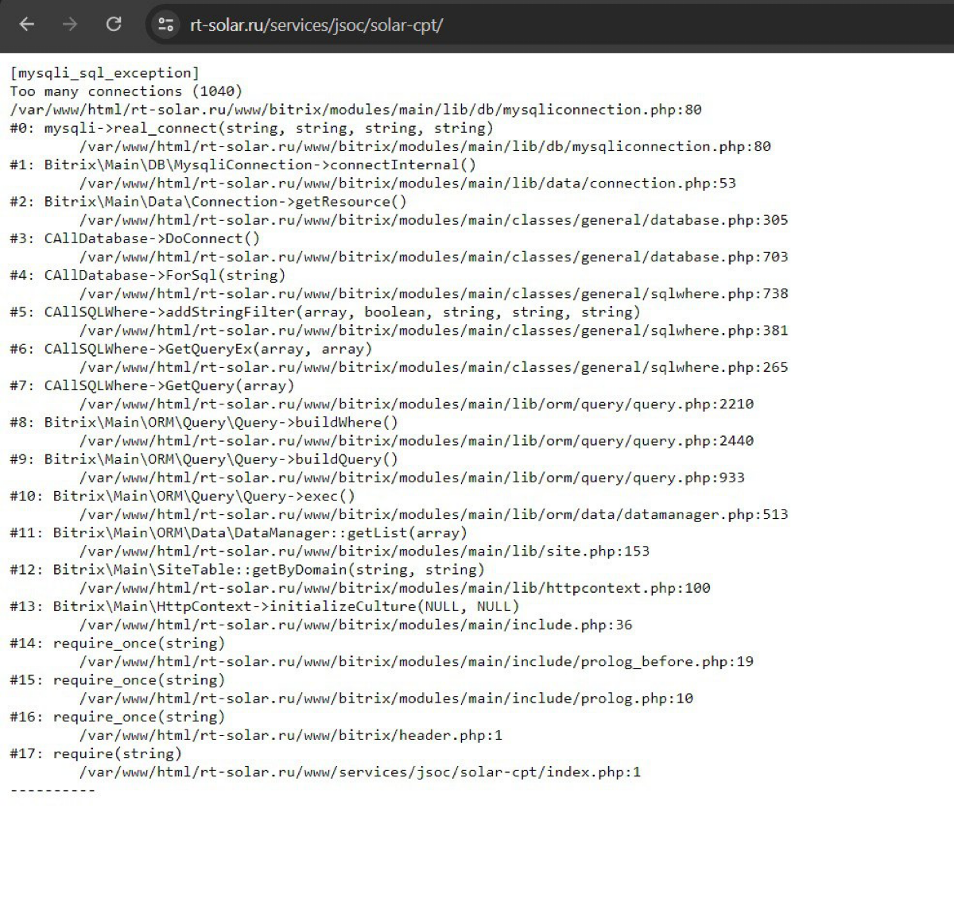Select the path ending in datamanager.php:513

[x=433, y=515]
